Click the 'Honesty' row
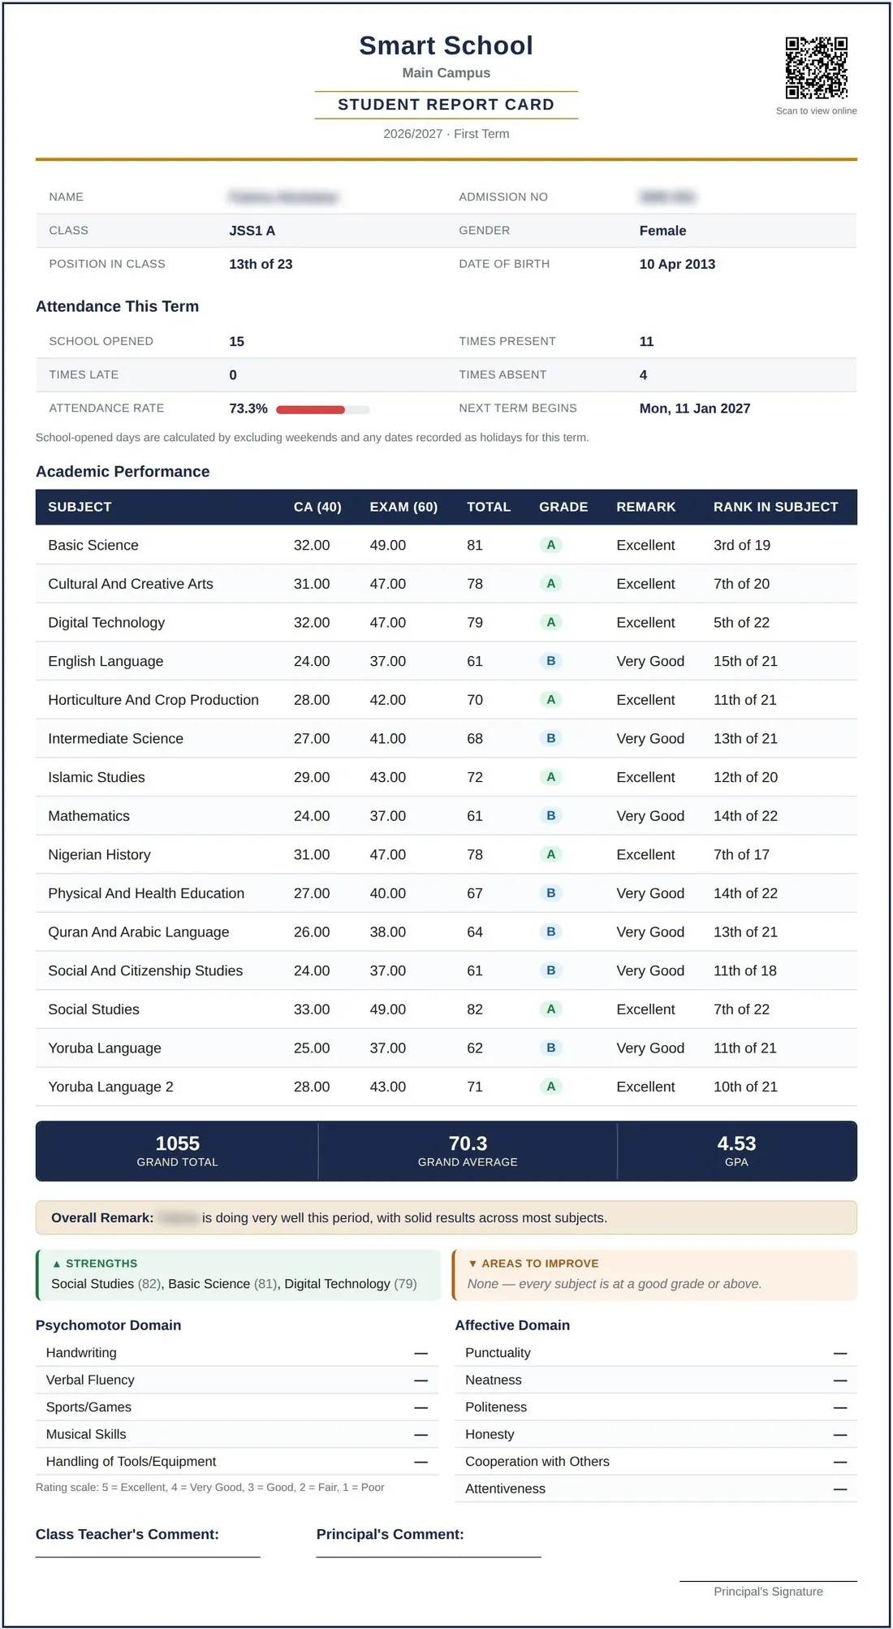The height and width of the screenshot is (1629, 893). [x=656, y=1434]
